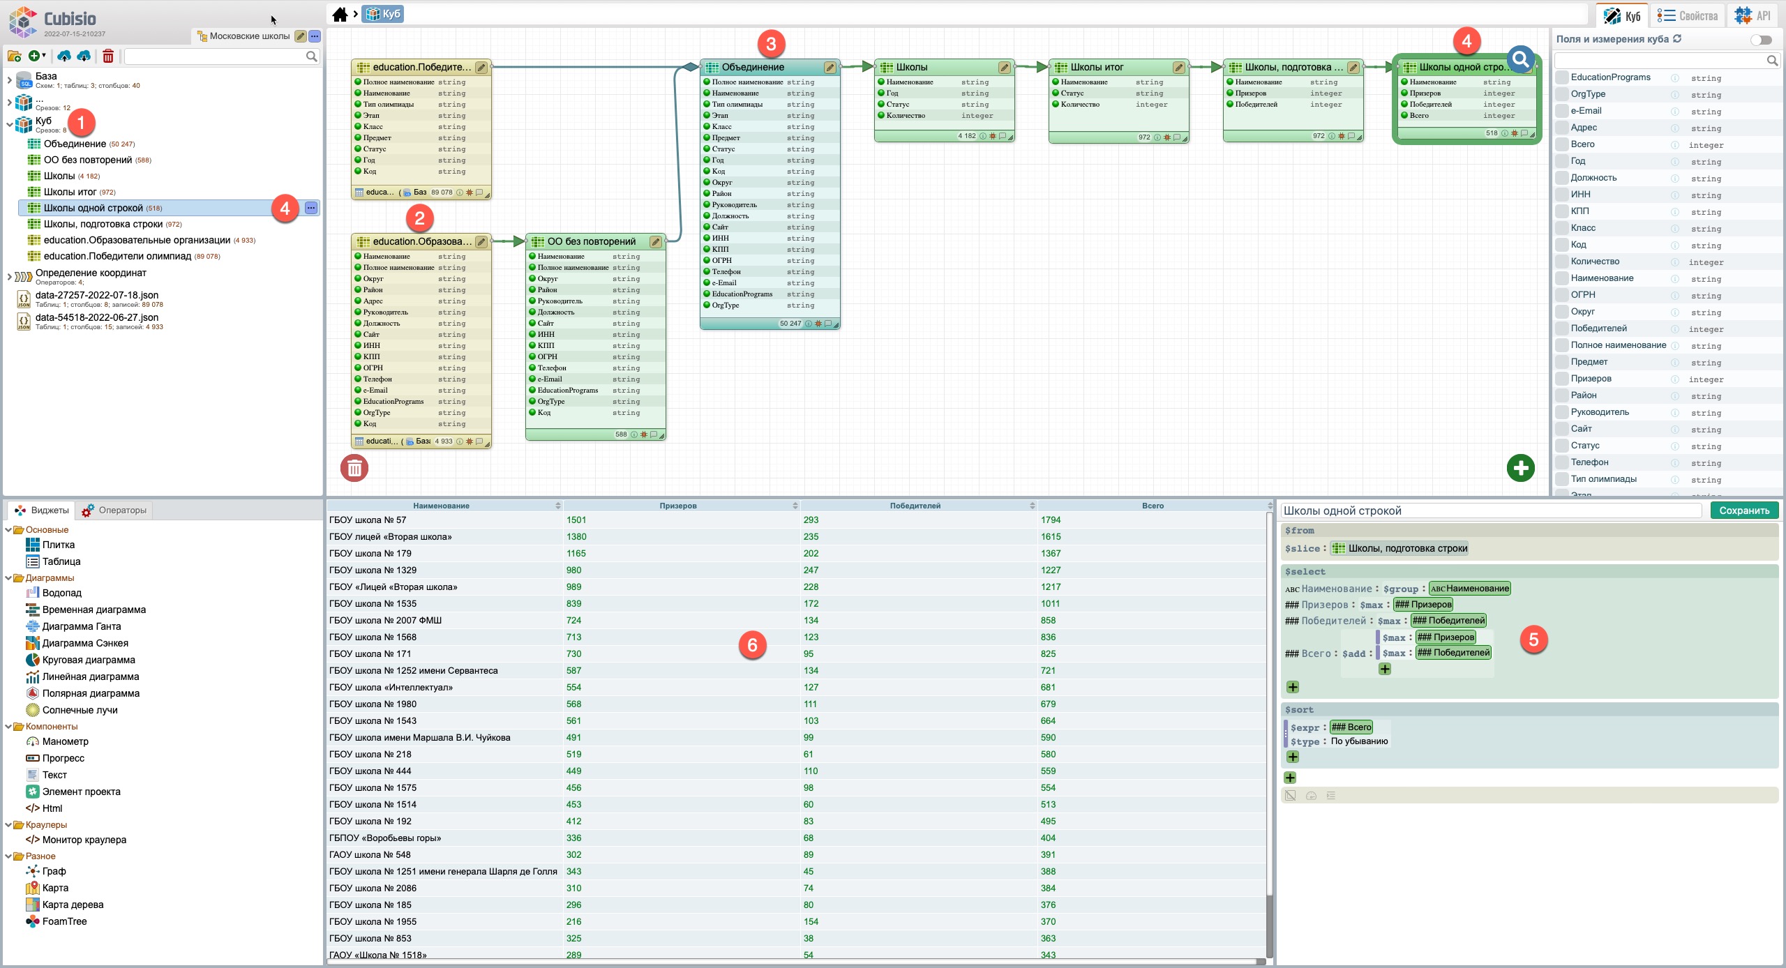
Task: Collapse the Куб tree node
Action: (9, 124)
